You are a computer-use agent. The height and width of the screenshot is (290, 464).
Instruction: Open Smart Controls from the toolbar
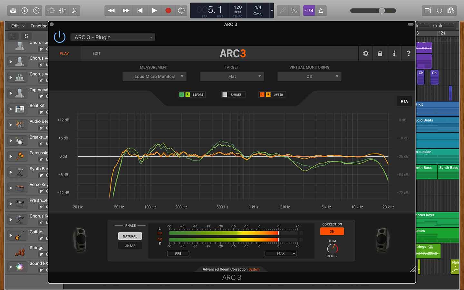[x=51, y=11]
